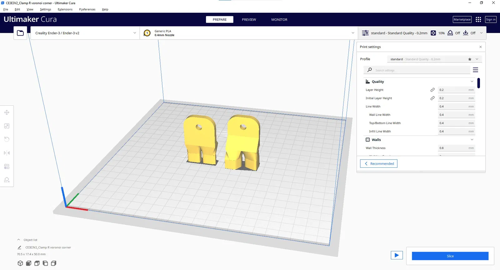Click the extruder 1 icon
Viewport: 500px width, 270px height.
(x=147, y=33)
